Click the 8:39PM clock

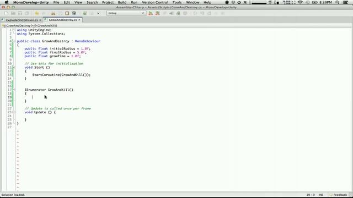point(325,2)
